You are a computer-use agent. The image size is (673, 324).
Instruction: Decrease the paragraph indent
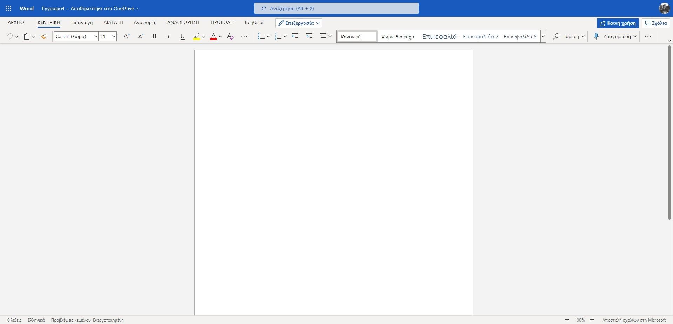(295, 36)
